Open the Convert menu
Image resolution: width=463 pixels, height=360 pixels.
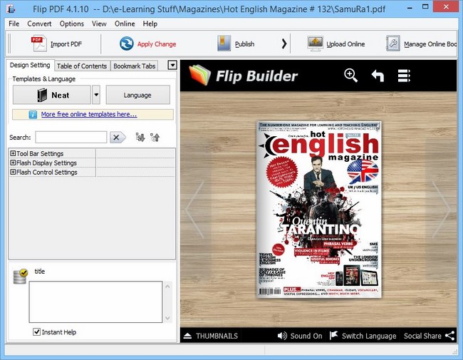[39, 24]
